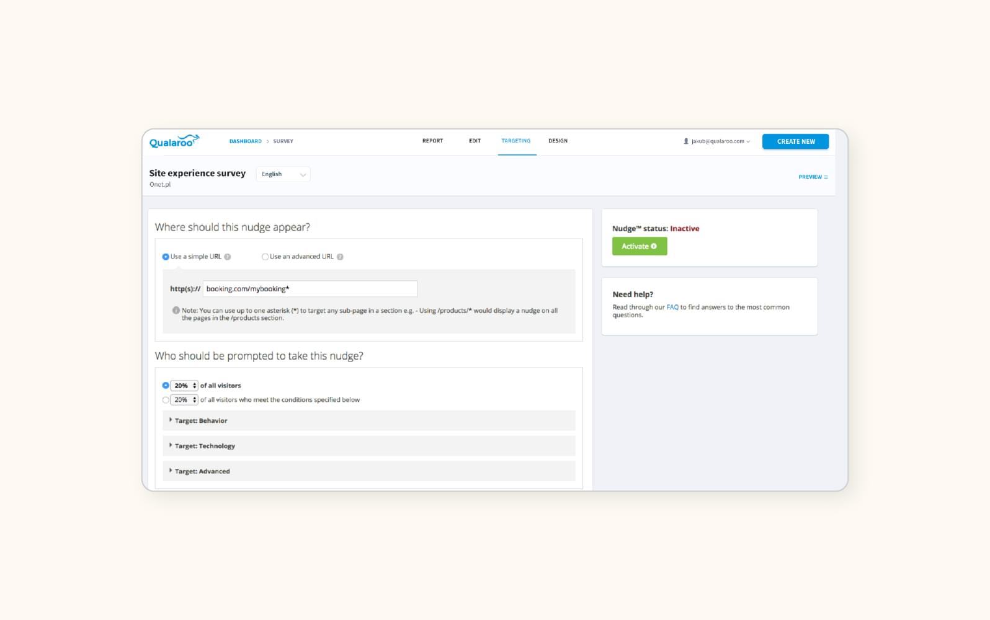Click the Site experience survey title
This screenshot has height=620, width=990.
(197, 173)
